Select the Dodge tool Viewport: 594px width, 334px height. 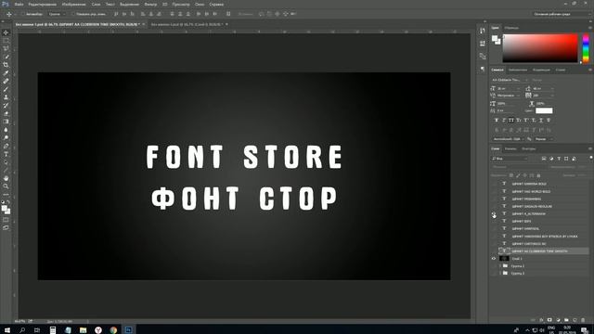(6, 138)
